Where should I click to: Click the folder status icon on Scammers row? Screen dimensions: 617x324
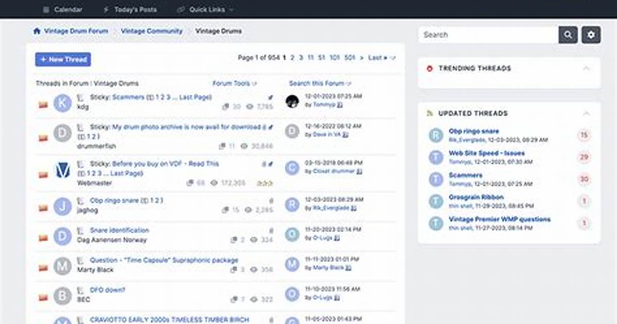click(43, 105)
